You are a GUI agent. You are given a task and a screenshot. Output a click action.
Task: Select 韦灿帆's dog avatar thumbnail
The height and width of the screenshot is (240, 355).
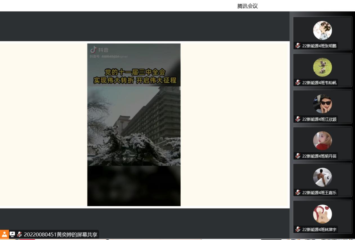tap(322, 67)
